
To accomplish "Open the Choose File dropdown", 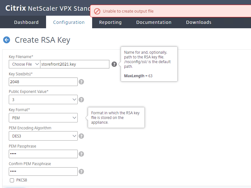I will coord(24,64).
